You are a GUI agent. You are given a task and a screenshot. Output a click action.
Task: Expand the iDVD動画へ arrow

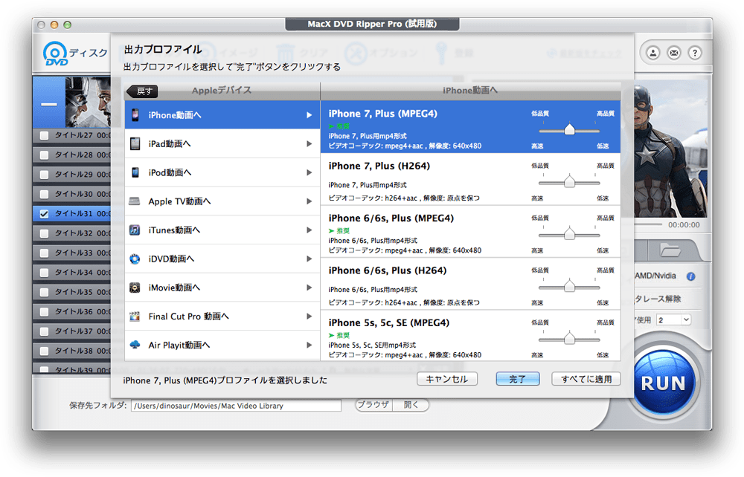[309, 259]
